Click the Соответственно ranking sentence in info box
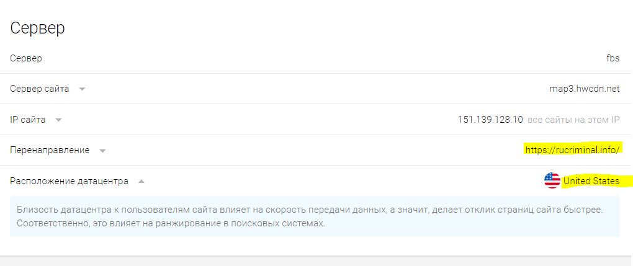This screenshot has width=633, height=266. tap(171, 223)
